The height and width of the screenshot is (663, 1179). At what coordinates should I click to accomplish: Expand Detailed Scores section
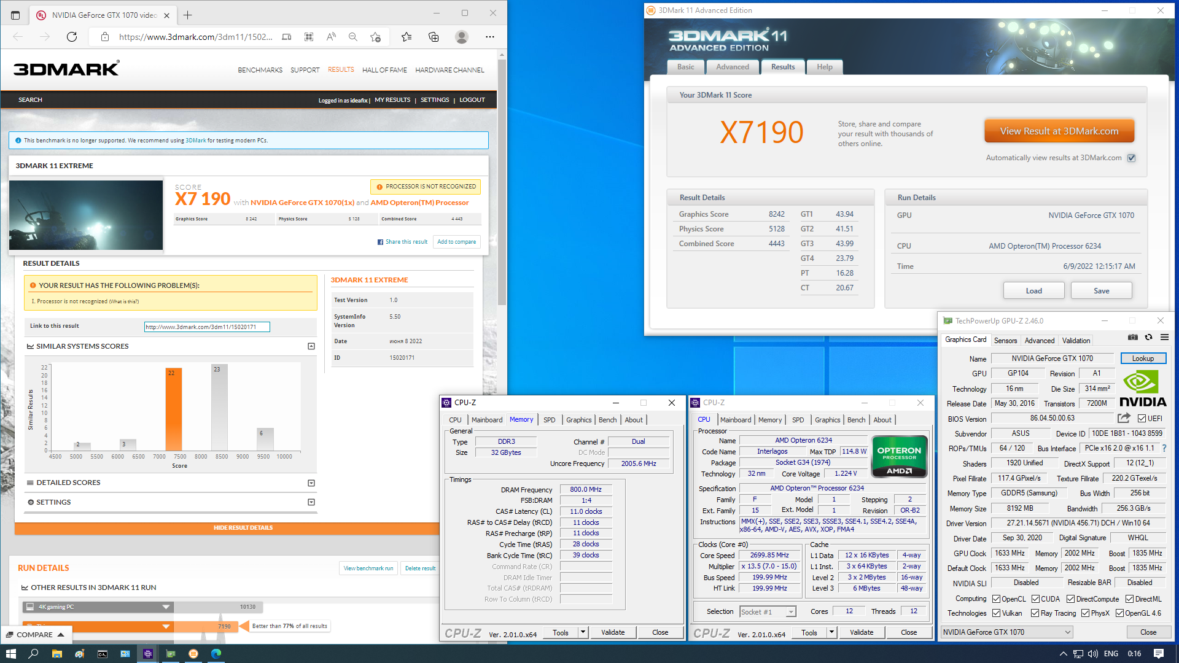tap(311, 483)
